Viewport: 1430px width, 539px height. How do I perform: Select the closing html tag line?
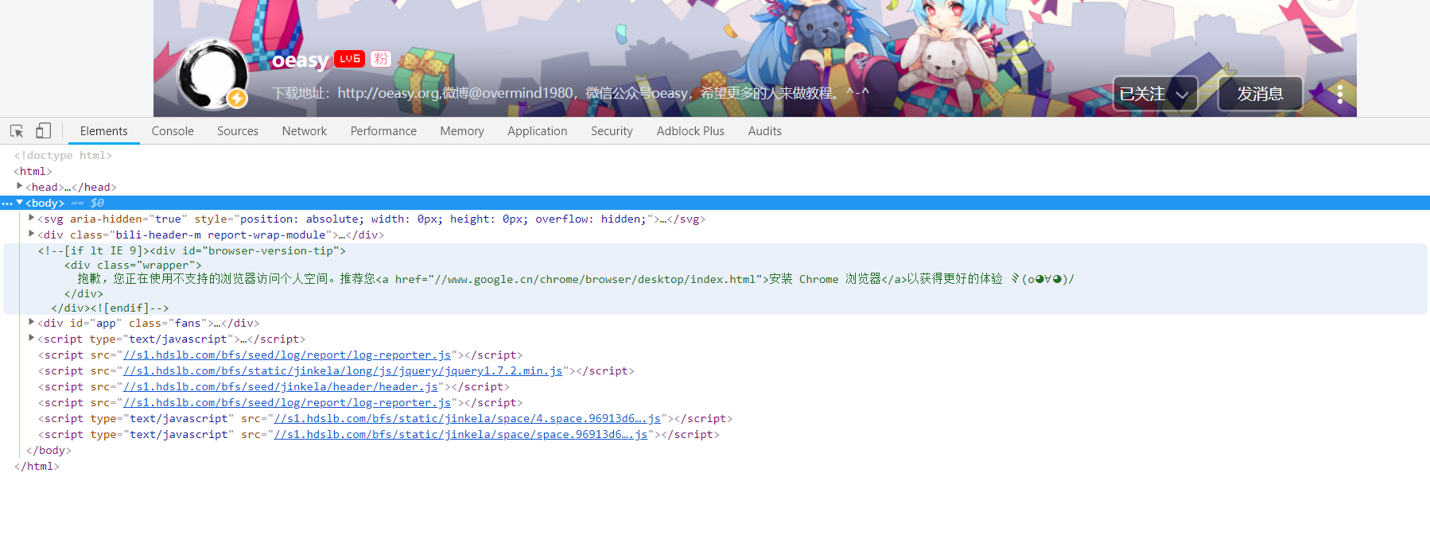37,467
